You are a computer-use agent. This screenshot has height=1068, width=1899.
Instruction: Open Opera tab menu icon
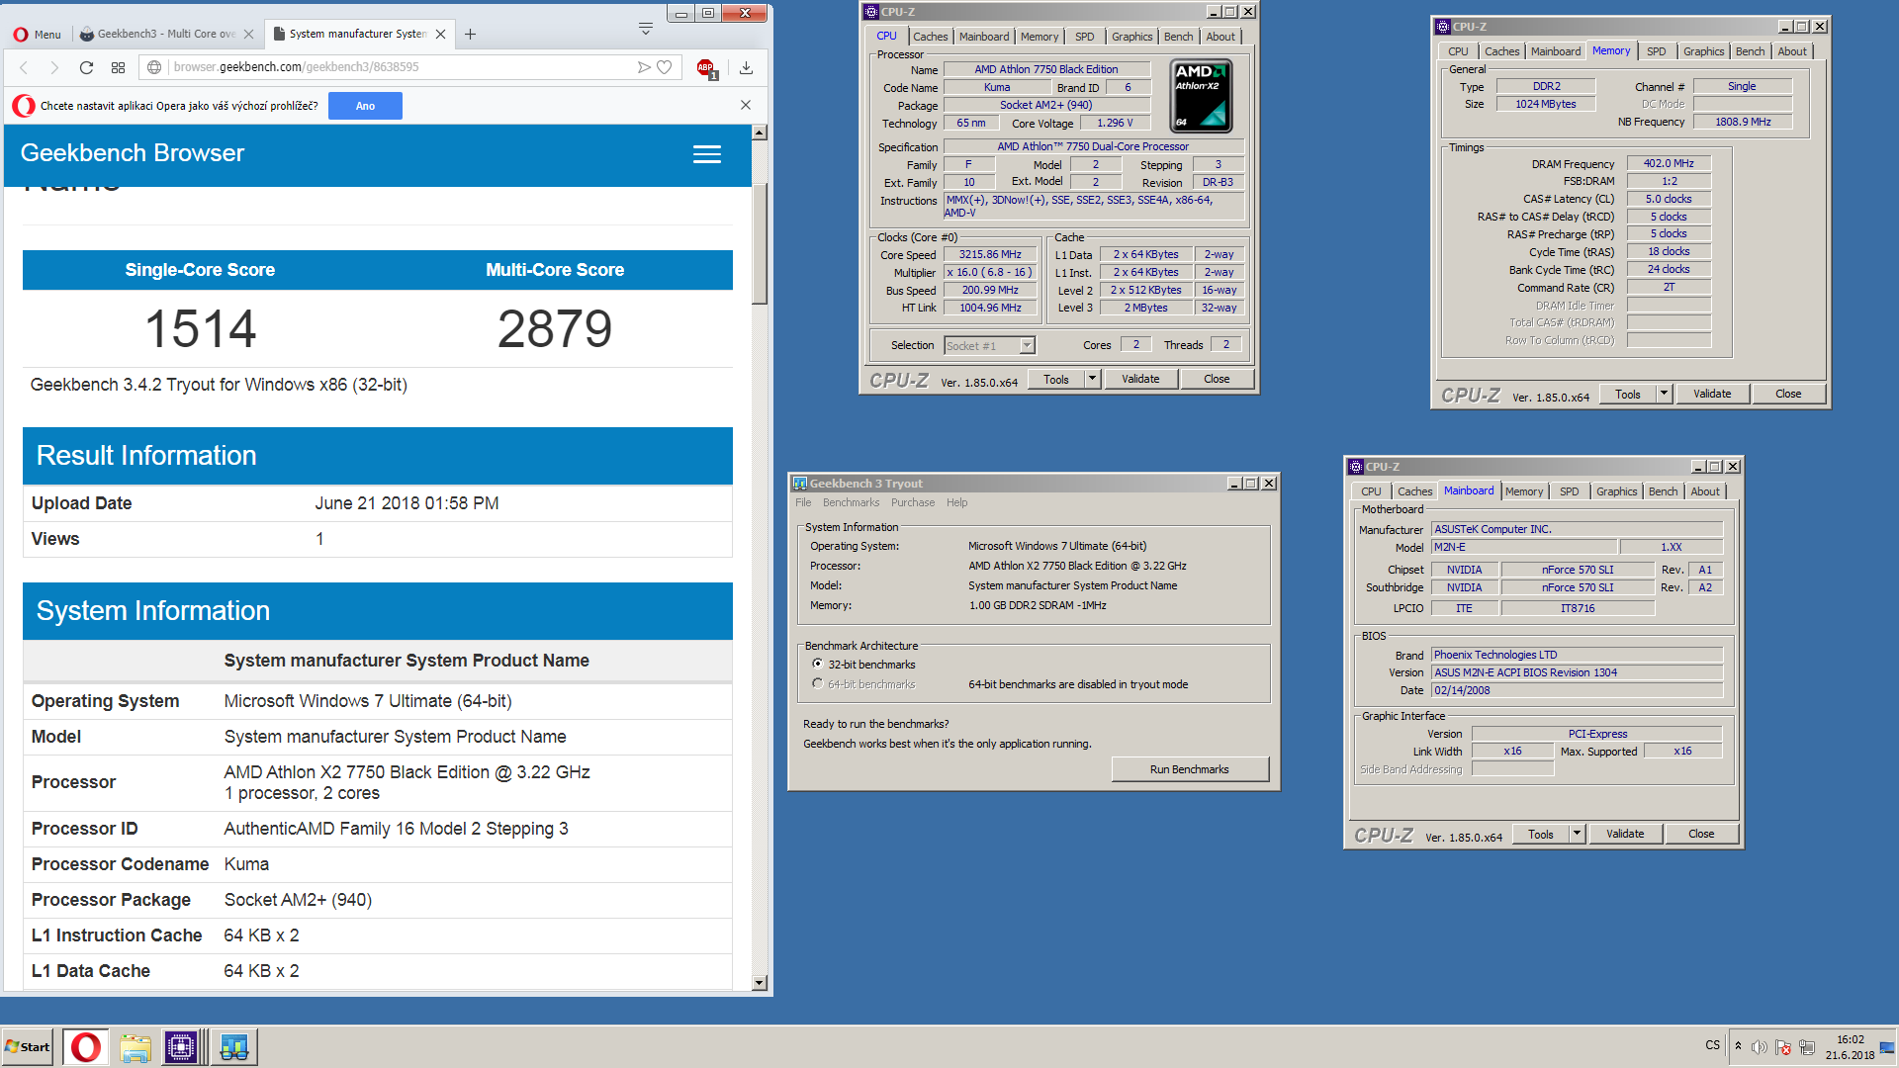(646, 29)
